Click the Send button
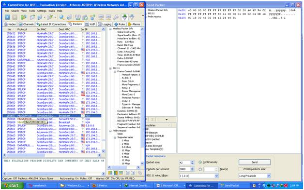This screenshot has width=304, height=190. coord(255,162)
